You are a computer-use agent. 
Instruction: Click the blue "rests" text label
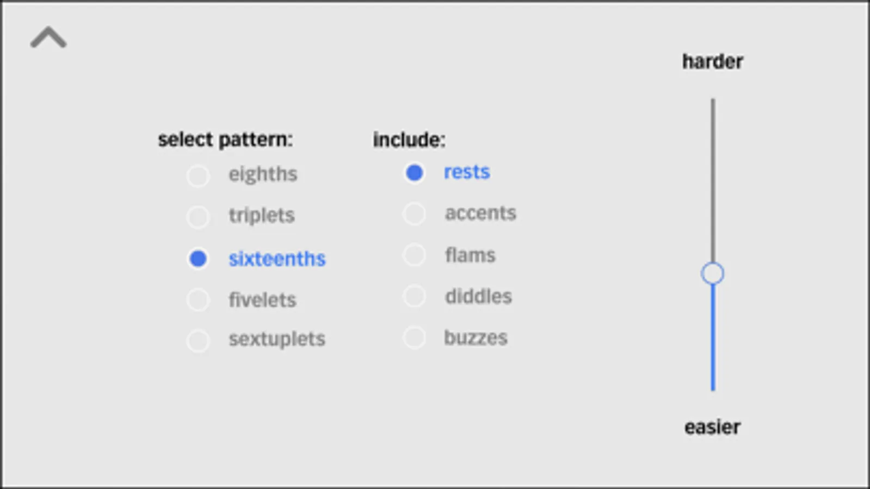pyautogui.click(x=467, y=172)
